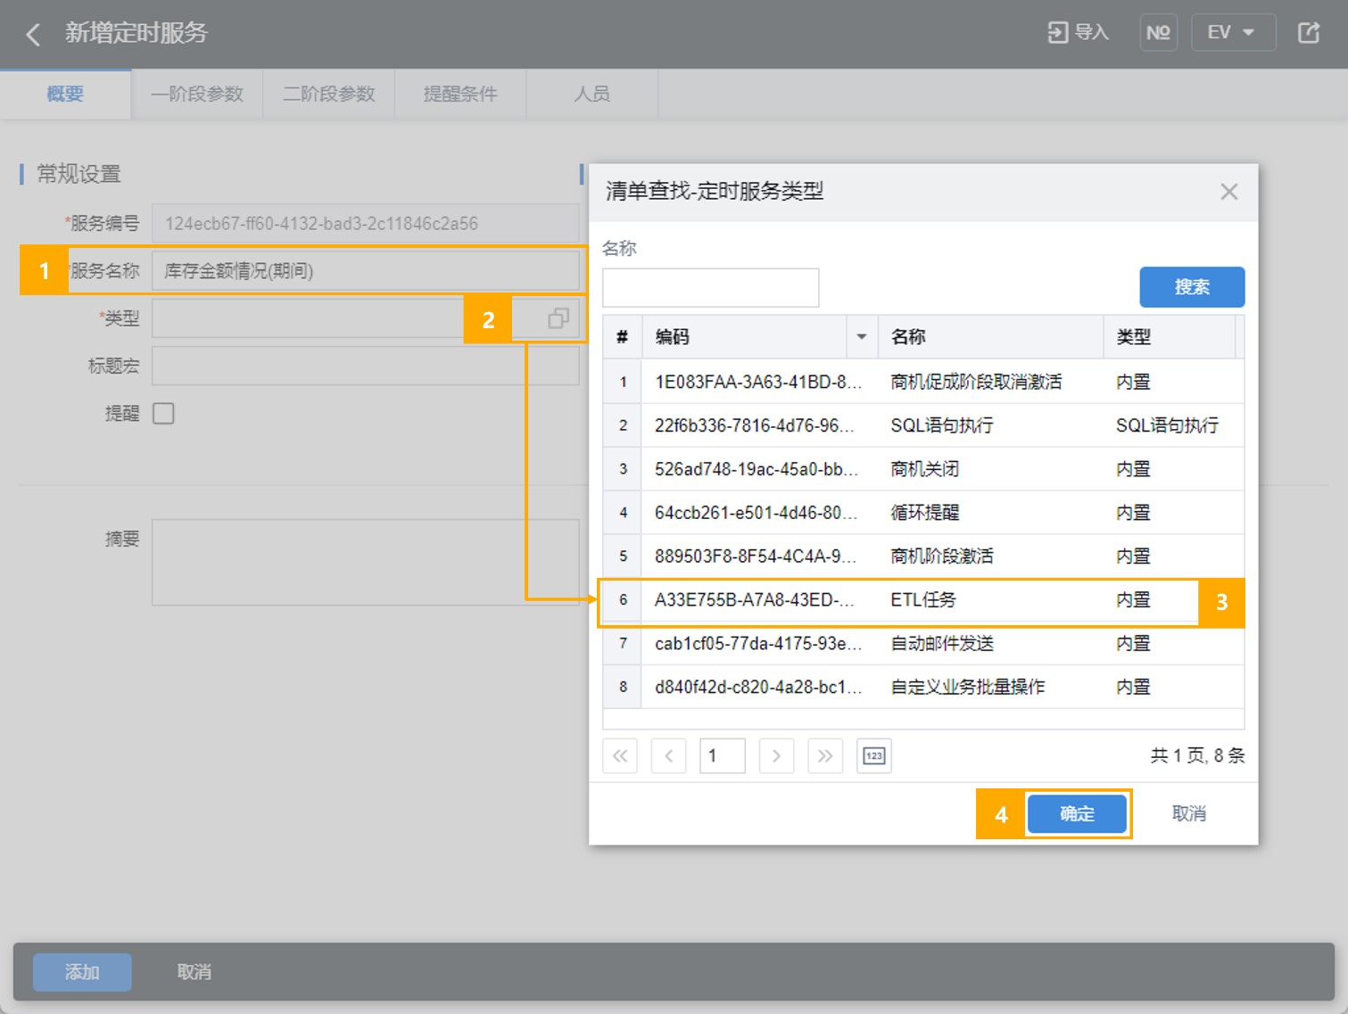Sort by the 名称 column header
1348x1014 pixels.
tap(990, 337)
